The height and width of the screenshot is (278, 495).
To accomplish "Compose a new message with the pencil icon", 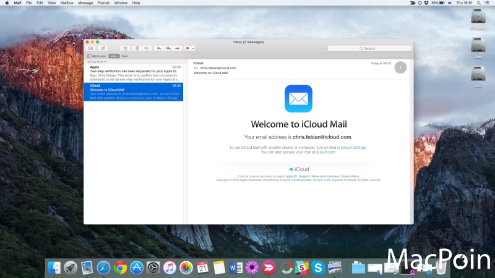I will tap(103, 48).
